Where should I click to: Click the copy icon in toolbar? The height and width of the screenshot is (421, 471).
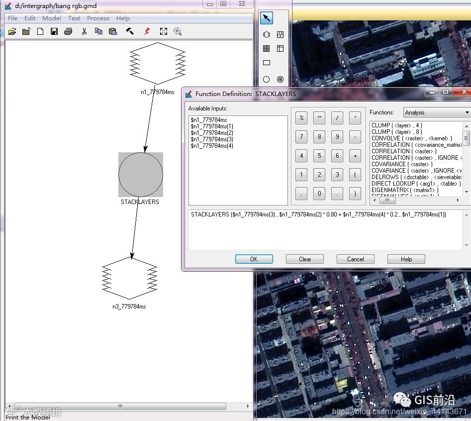coord(98,31)
